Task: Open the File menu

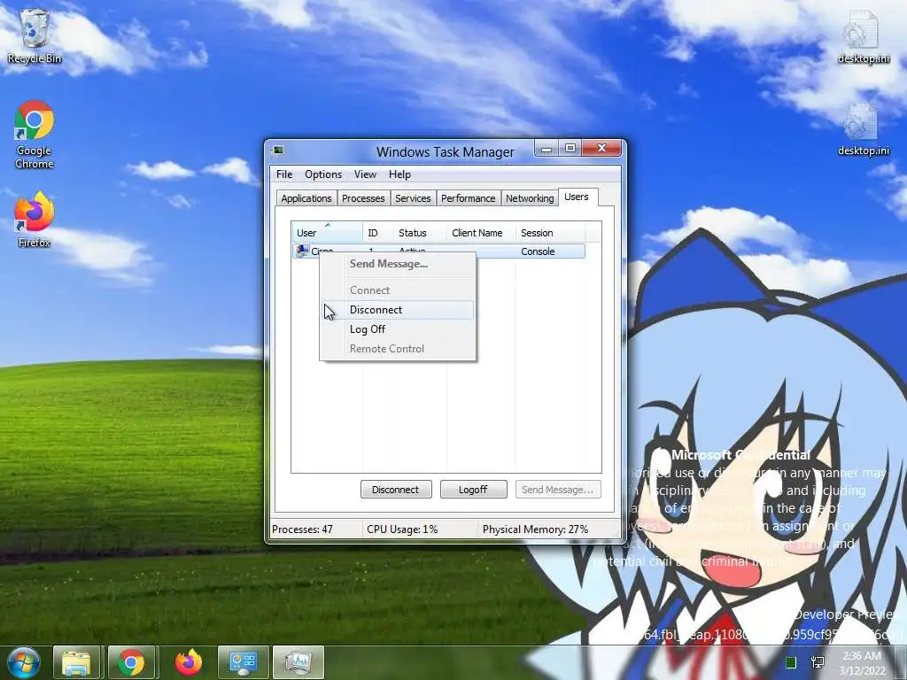Action: point(284,174)
